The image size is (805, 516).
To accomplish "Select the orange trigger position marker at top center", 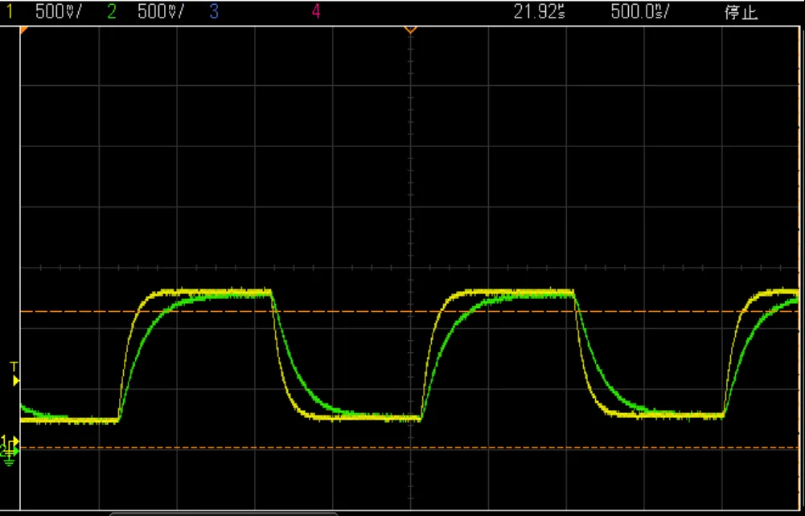I will [x=410, y=31].
